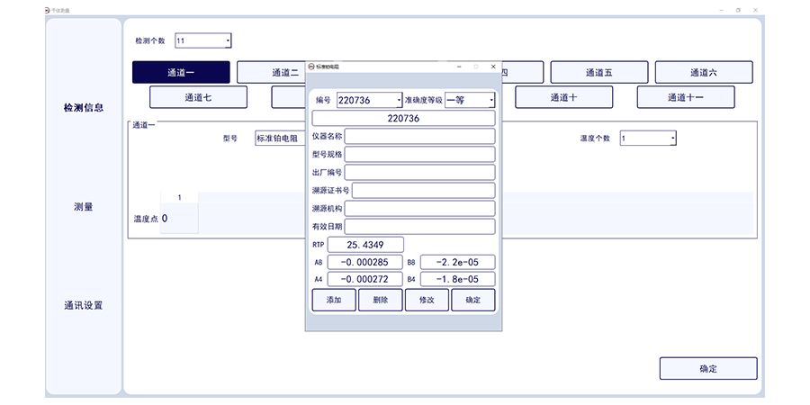Image resolution: width=810 pixels, height=405 pixels.
Task: Close the 标准铂电阻 dialog window
Action: point(492,67)
